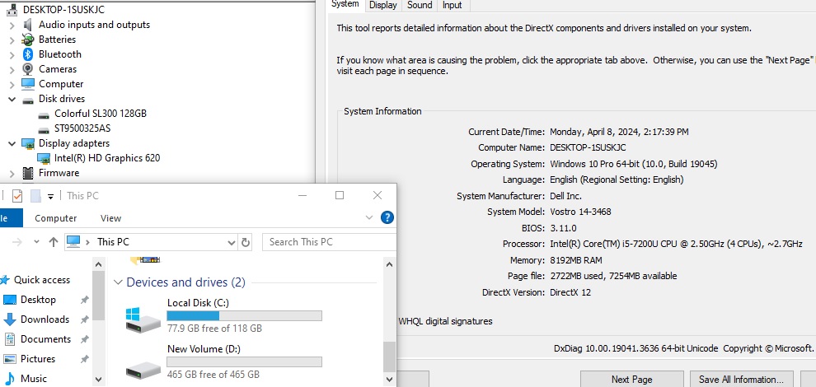Image resolution: width=816 pixels, height=387 pixels.
Task: Open the address bar history dropdown
Action: pyautogui.click(x=231, y=242)
